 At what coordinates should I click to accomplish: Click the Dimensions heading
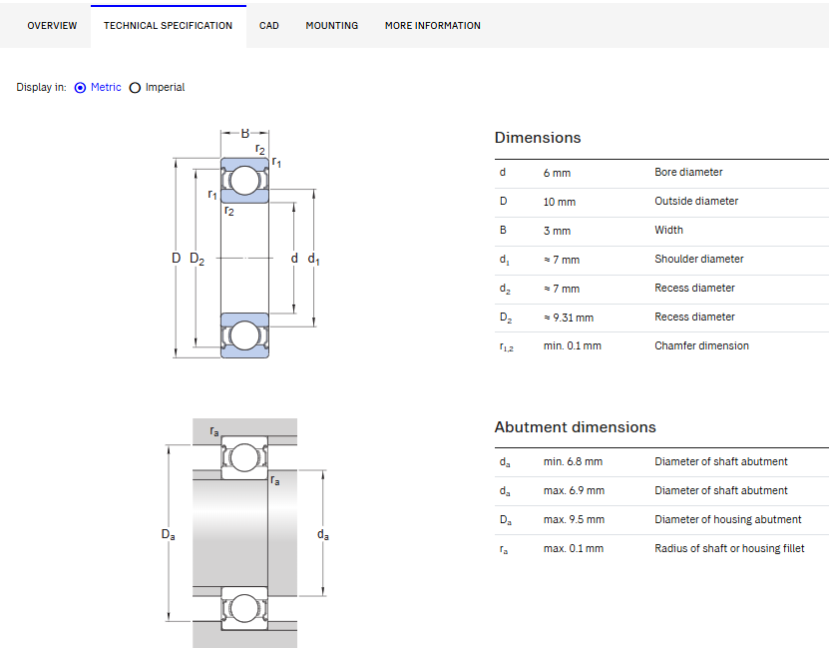pos(538,138)
